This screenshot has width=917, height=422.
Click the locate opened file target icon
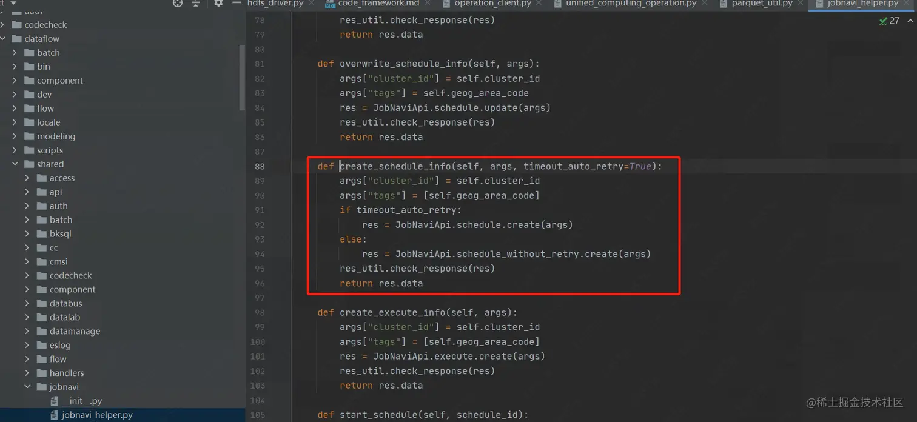click(178, 3)
